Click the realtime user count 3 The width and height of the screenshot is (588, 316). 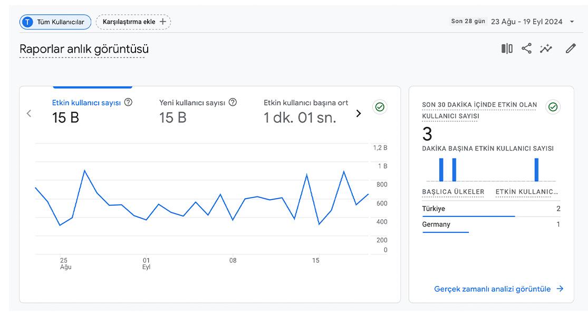[427, 134]
